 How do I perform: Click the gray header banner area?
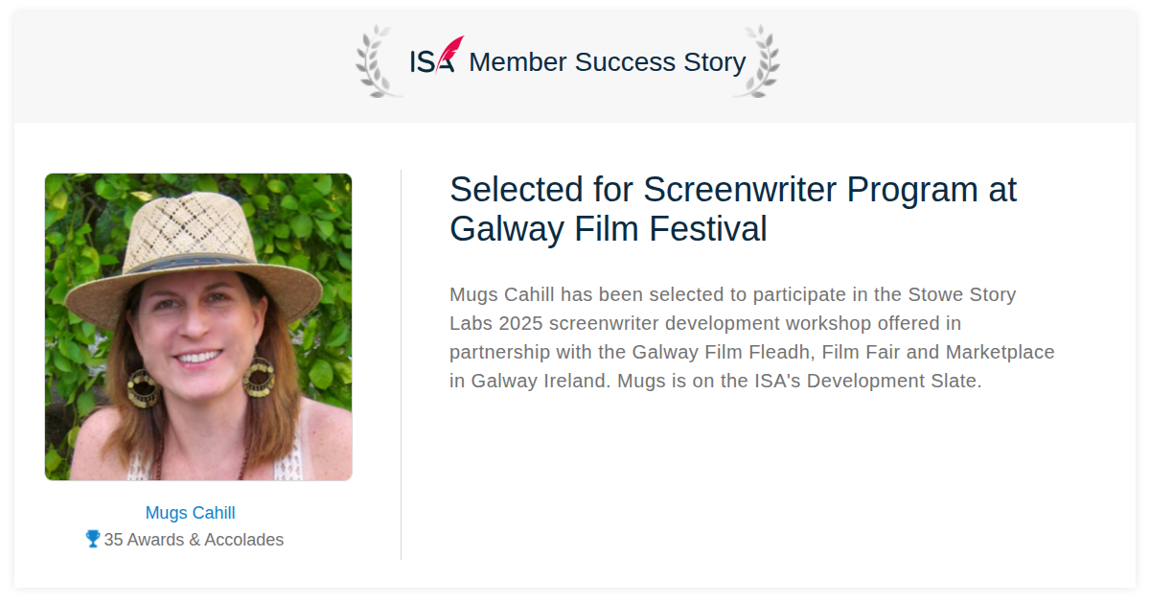pos(575,68)
